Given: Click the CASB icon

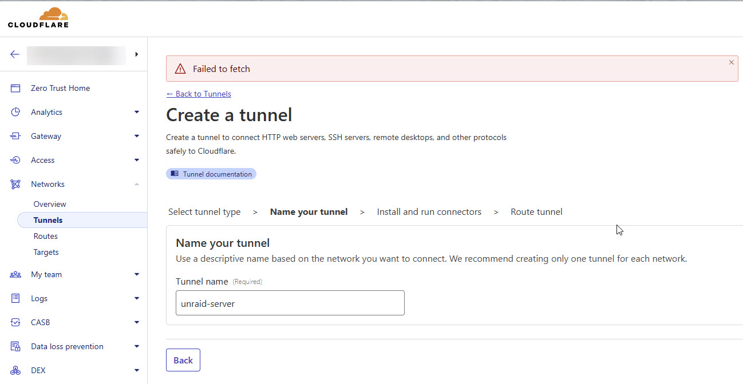Looking at the screenshot, I should [15, 322].
